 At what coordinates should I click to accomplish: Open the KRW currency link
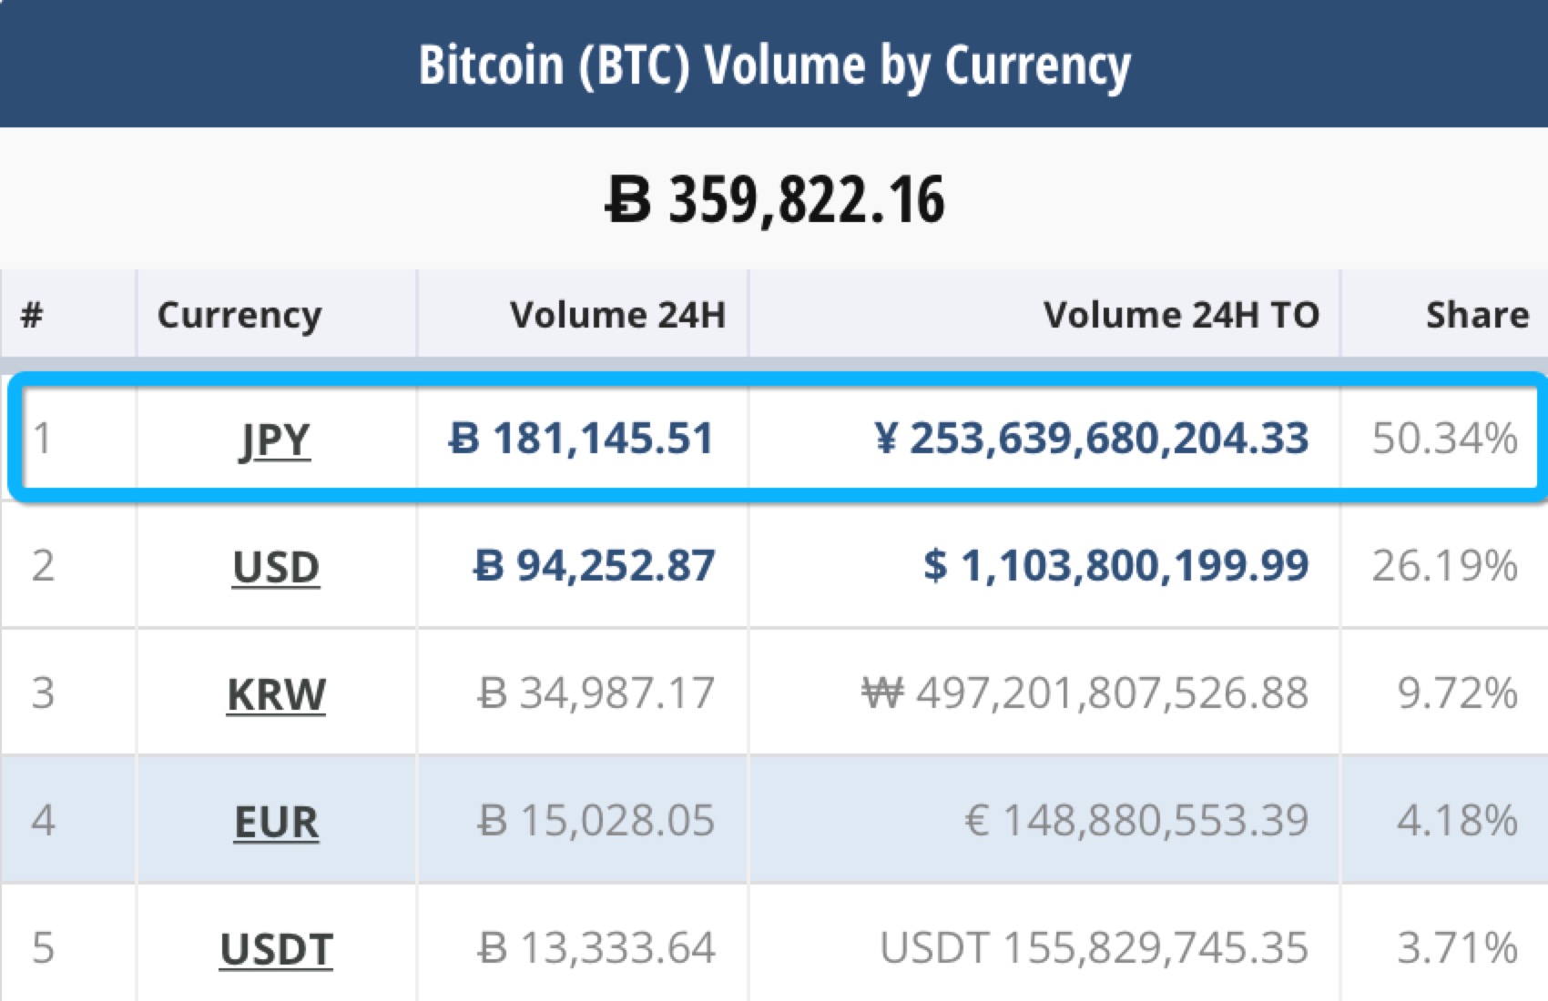coord(276,694)
